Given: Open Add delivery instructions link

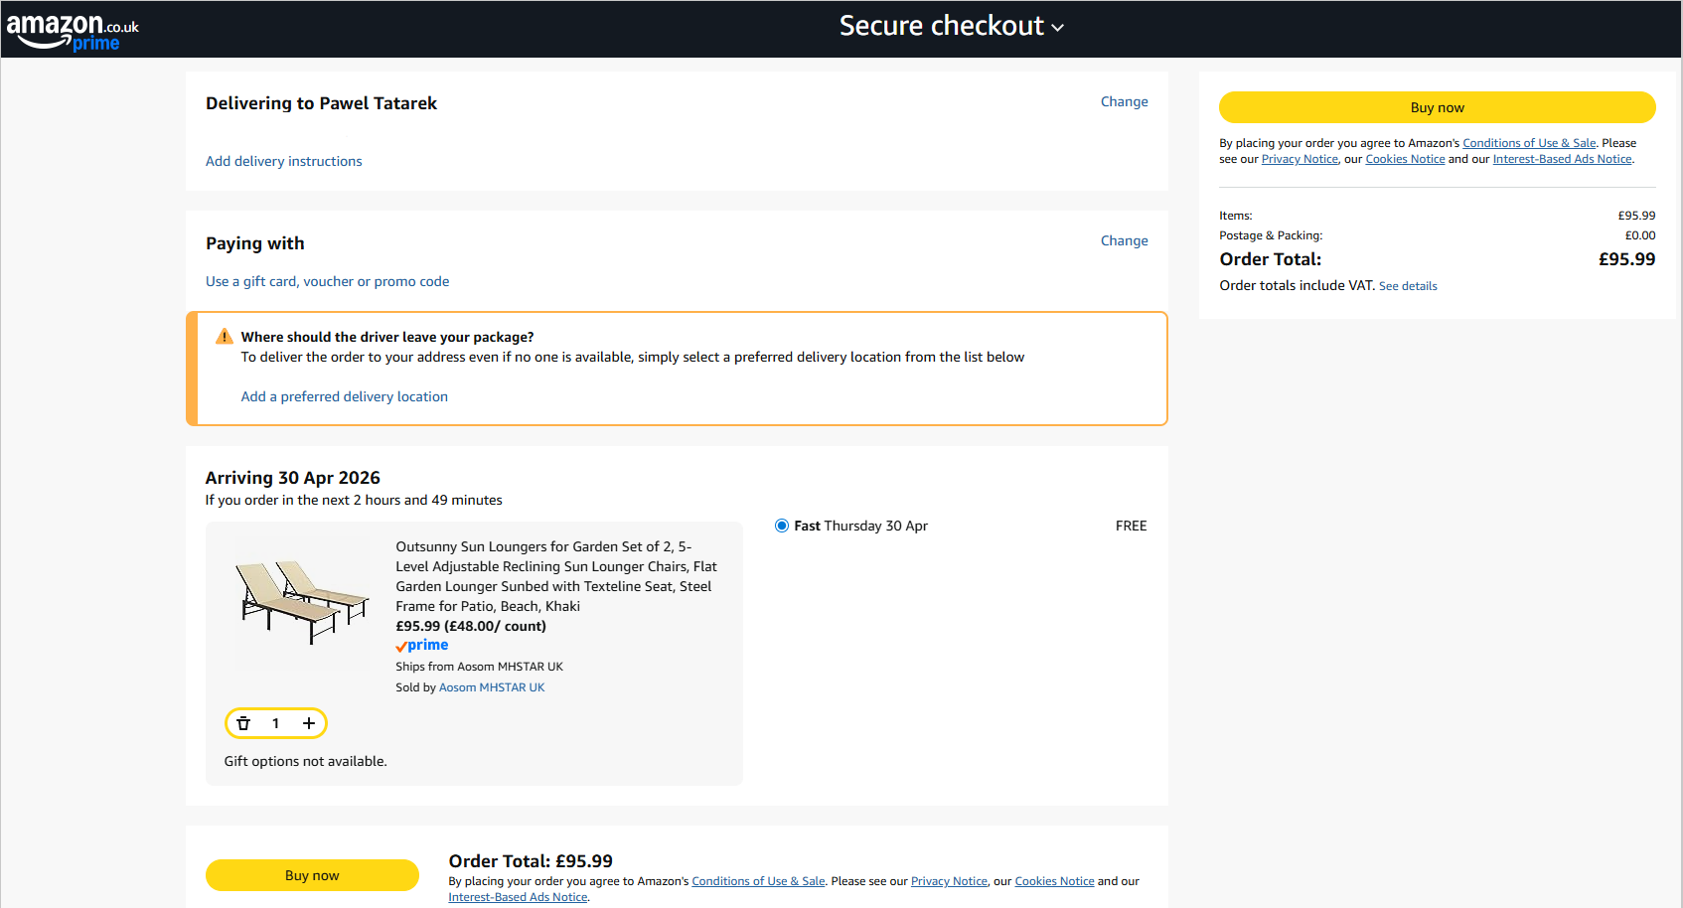Looking at the screenshot, I should click(x=283, y=161).
